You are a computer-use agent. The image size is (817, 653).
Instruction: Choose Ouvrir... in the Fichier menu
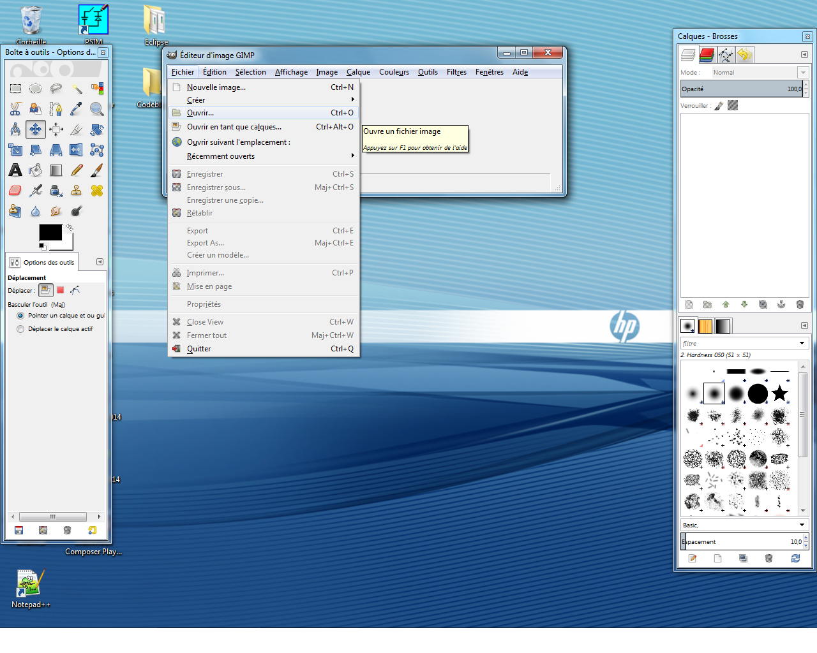pos(264,113)
